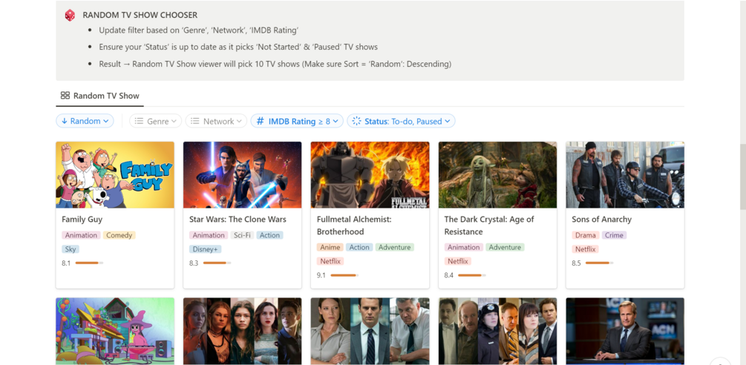Screen dimensions: 746x365
Task: Click The Dark Crystal: Age of Resistance title
Action: click(489, 226)
